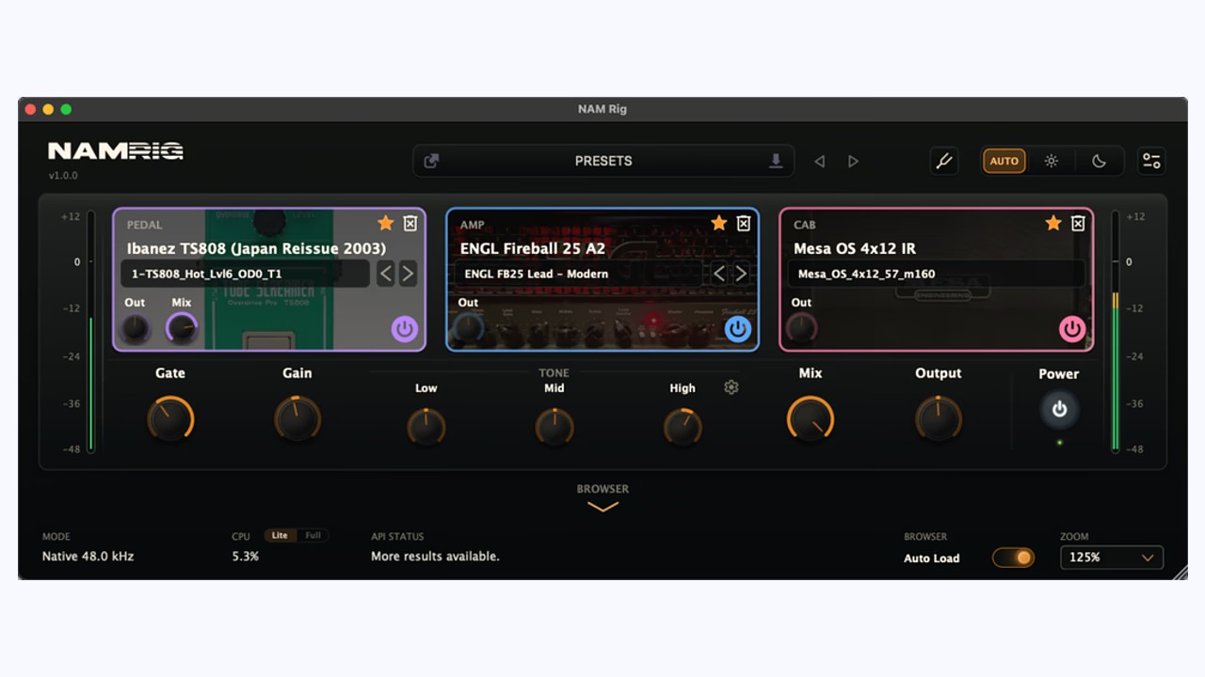
Task: Click Mesa OS 4x12 IR title
Action: pos(855,248)
